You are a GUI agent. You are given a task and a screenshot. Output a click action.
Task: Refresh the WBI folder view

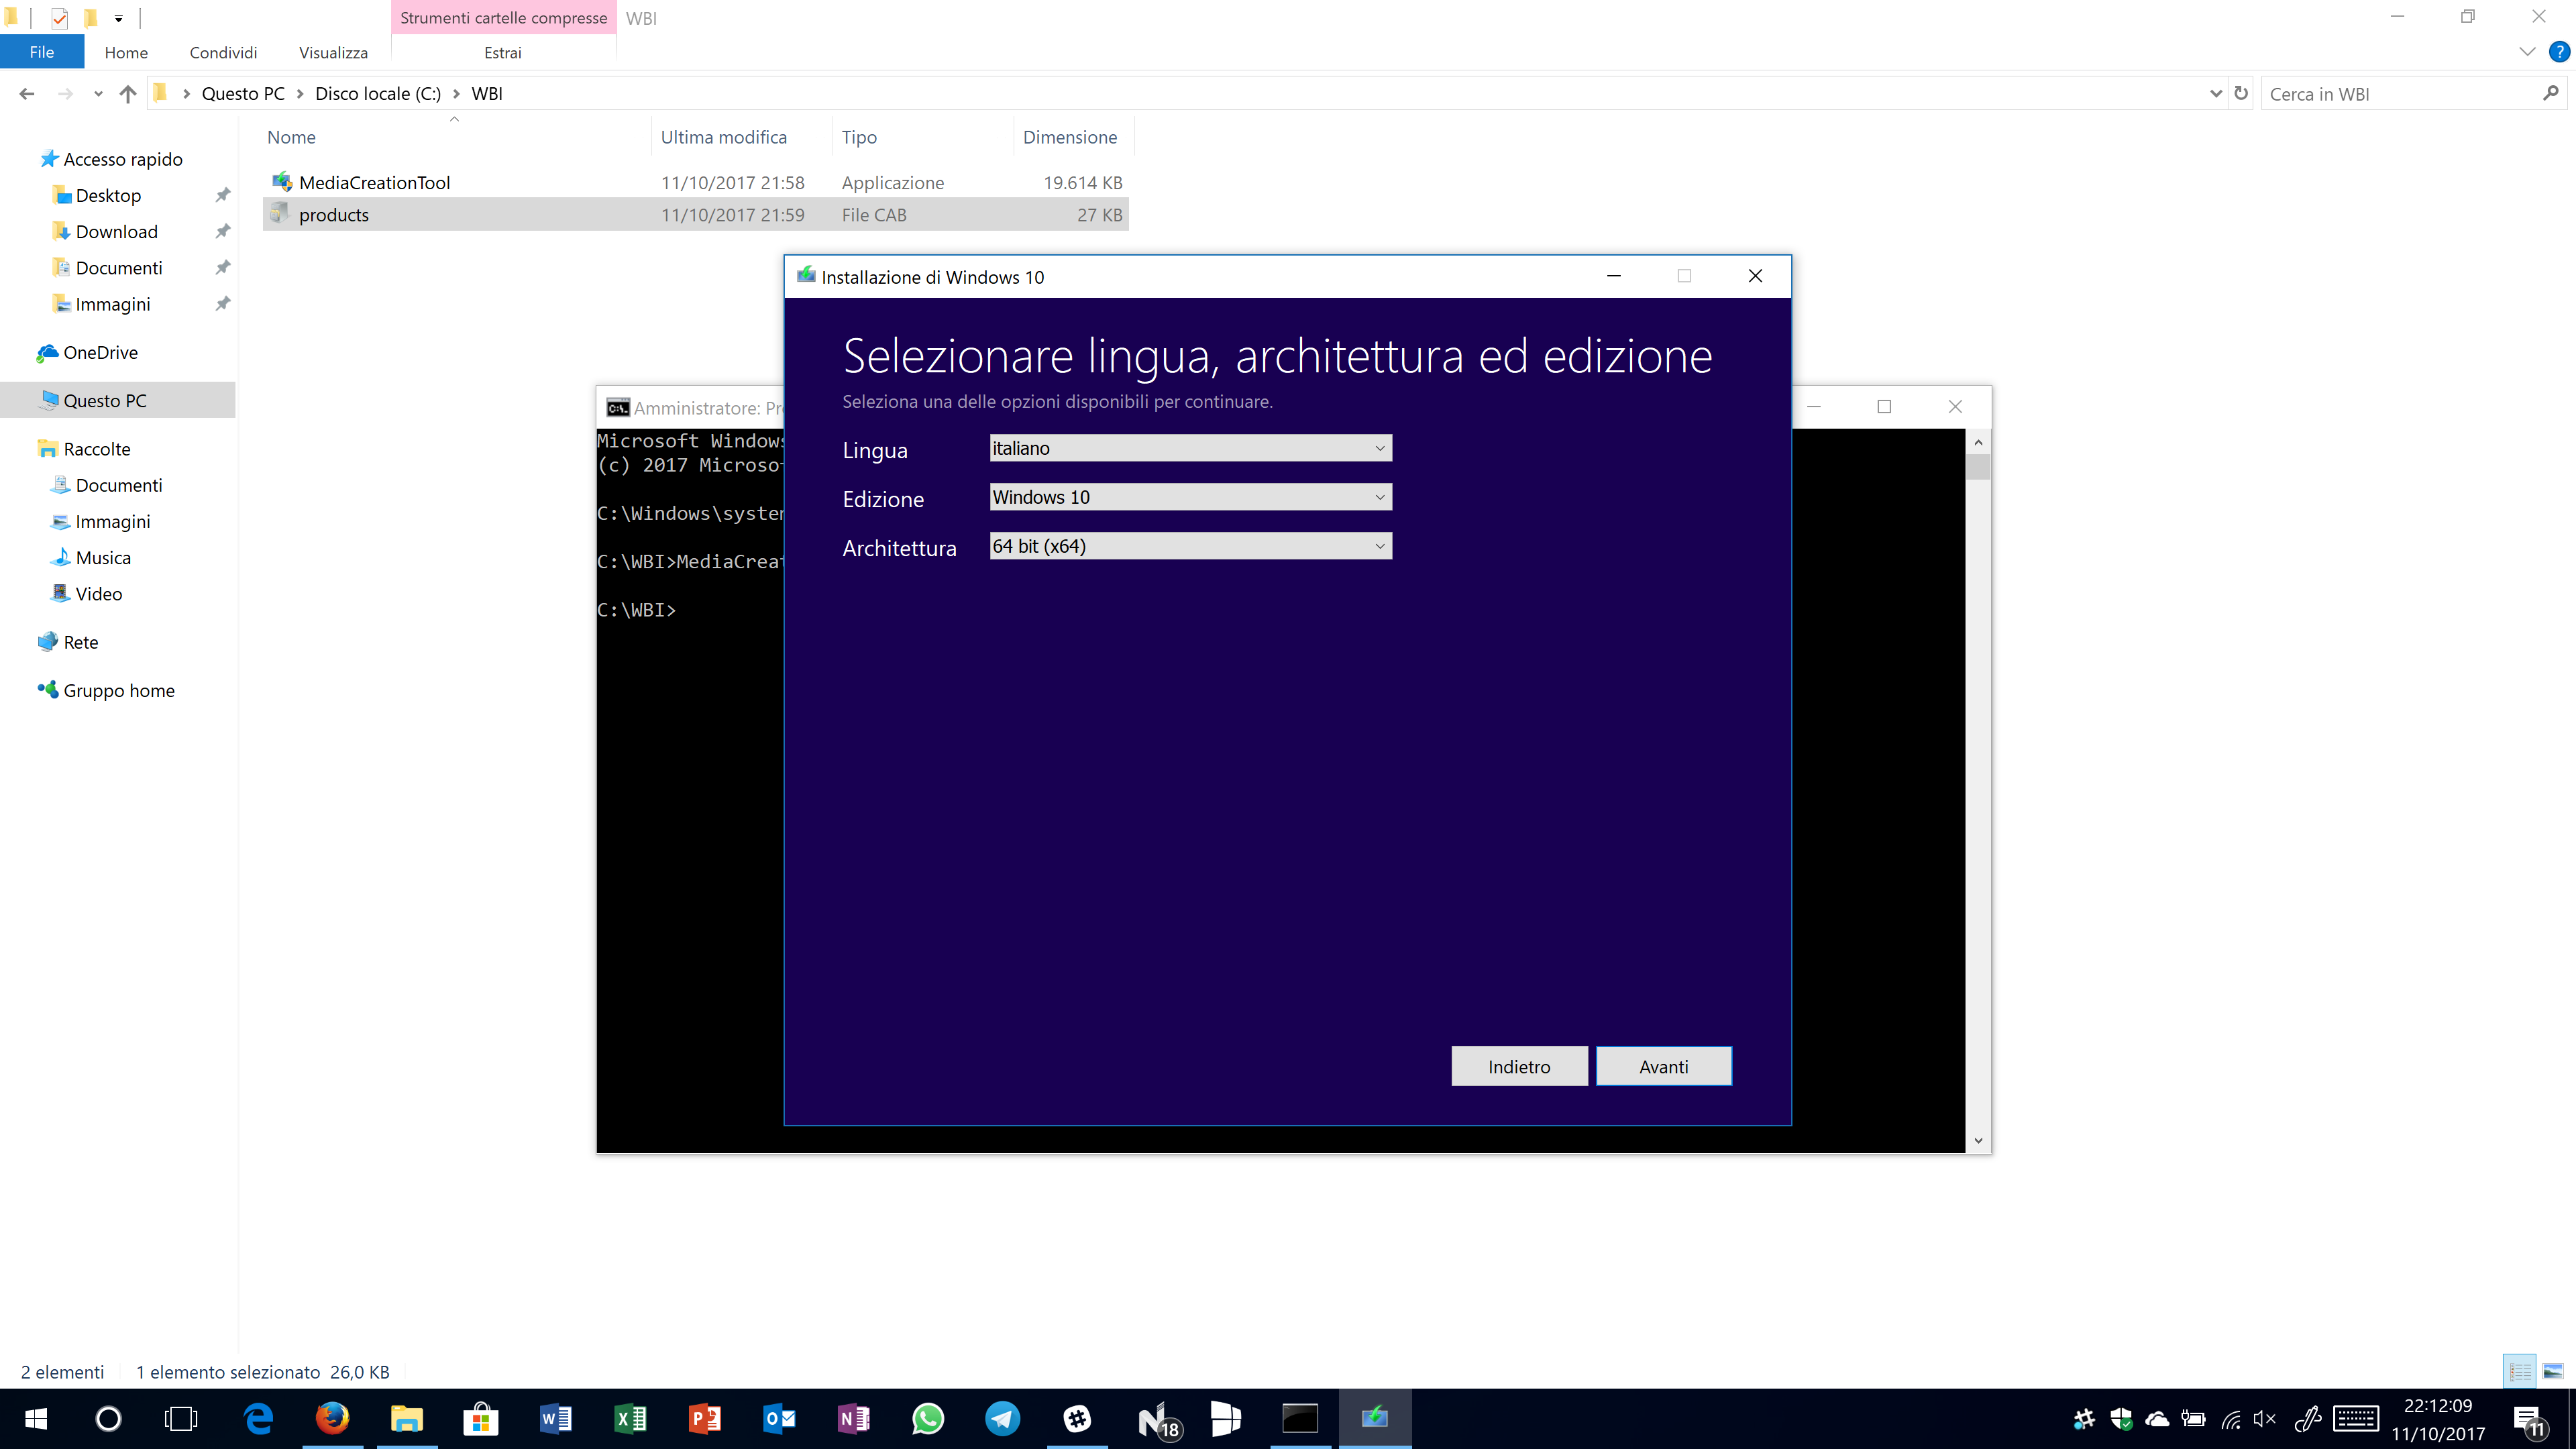2241,93
